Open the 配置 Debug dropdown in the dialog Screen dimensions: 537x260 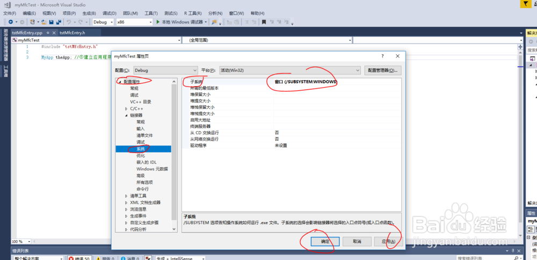[x=166, y=70]
